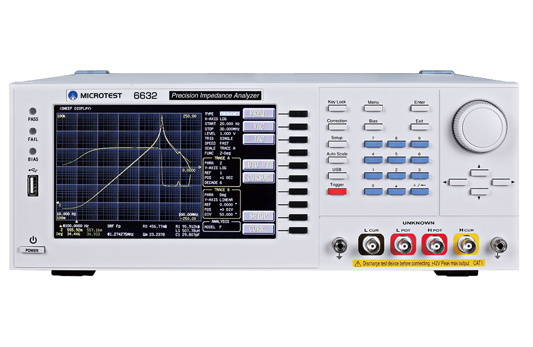Click the MICROTEST logo
This screenshot has height=347, width=533.
pos(95,95)
